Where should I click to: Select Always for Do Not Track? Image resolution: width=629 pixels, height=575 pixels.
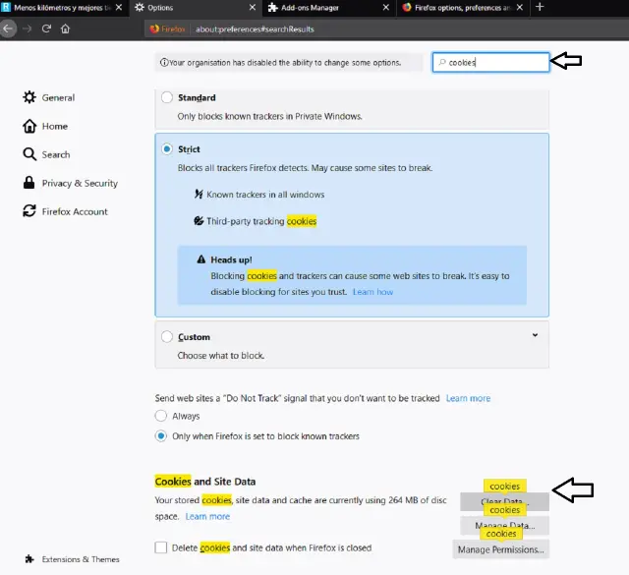pos(161,416)
